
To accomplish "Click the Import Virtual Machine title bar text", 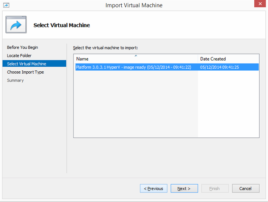I will click(134, 5).
